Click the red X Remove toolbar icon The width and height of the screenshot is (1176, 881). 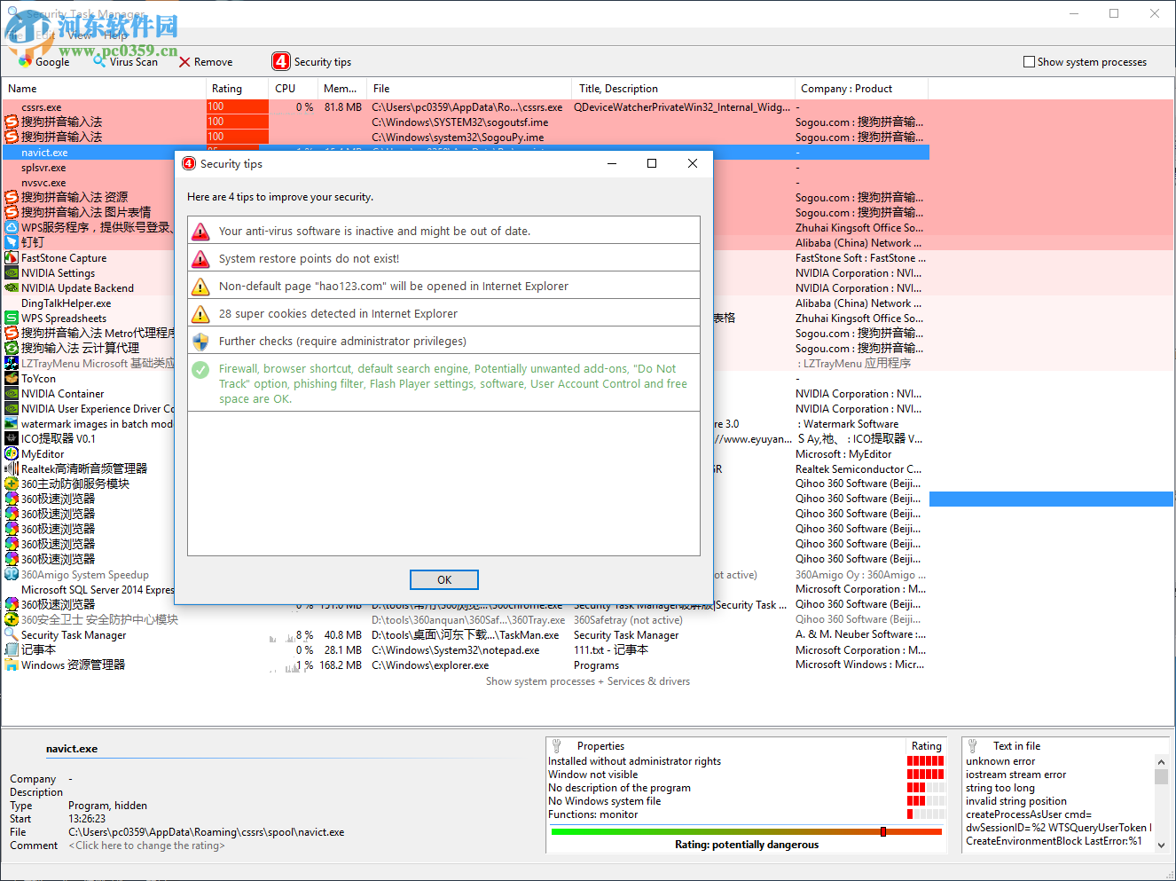[x=184, y=61]
